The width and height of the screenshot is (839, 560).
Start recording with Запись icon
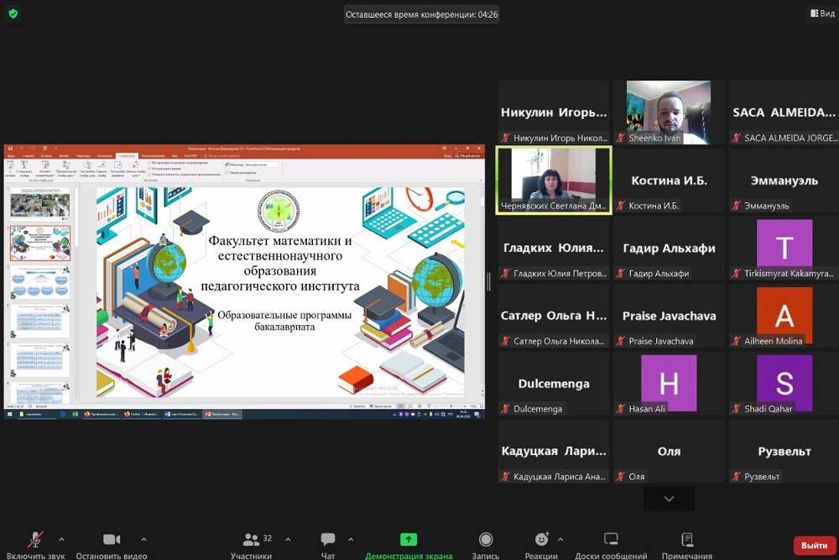(x=486, y=540)
